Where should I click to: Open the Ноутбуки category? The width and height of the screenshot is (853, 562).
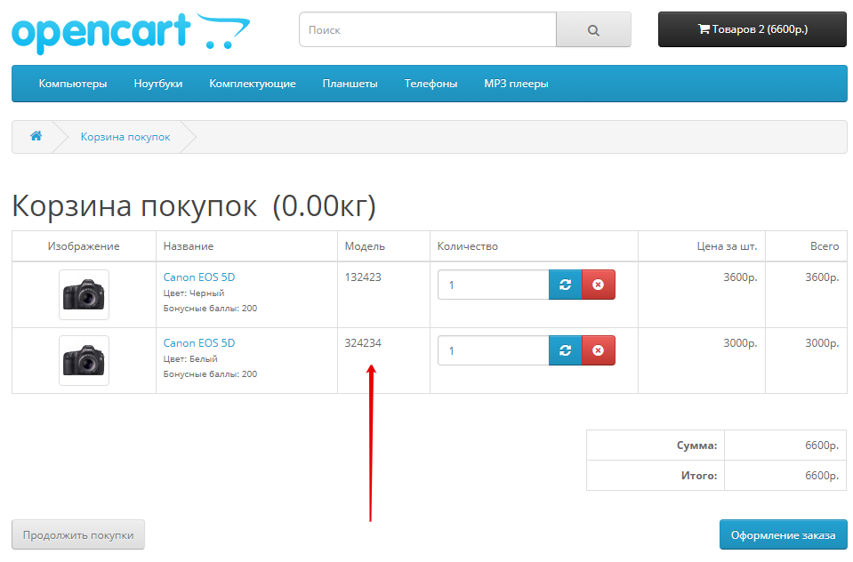pyautogui.click(x=158, y=84)
